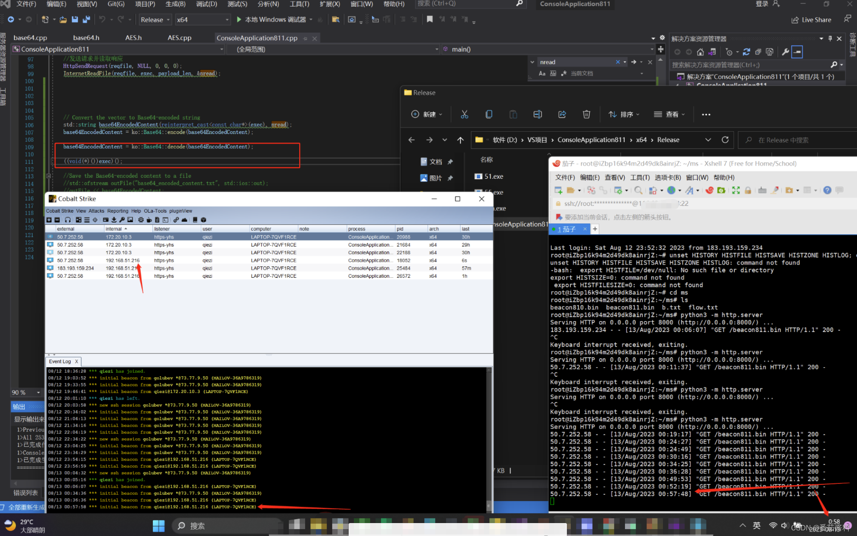Viewport: 857px width, 536px height.
Task: Add new Xshell session tab plus button
Action: [x=595, y=229]
